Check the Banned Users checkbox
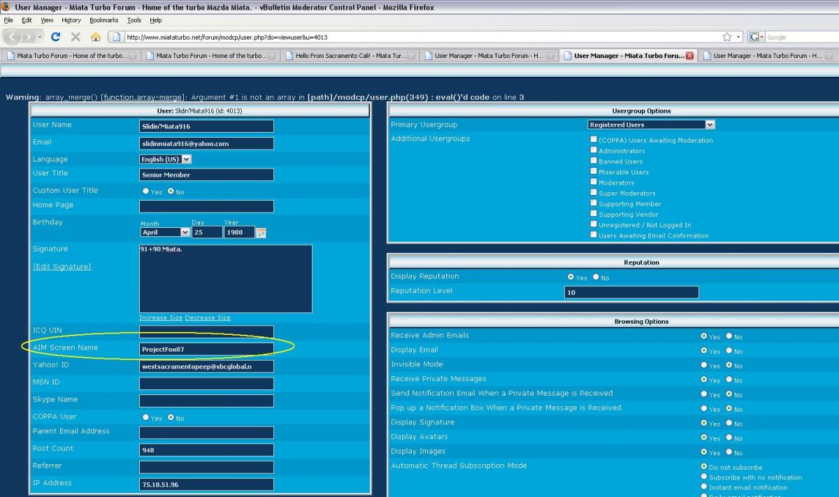Image resolution: width=839 pixels, height=497 pixels. [x=594, y=161]
